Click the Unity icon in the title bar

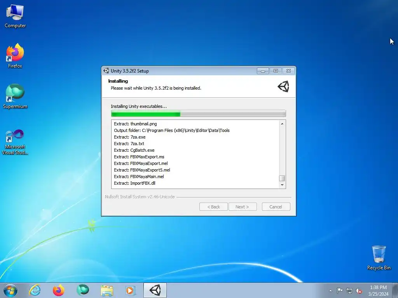click(x=106, y=71)
